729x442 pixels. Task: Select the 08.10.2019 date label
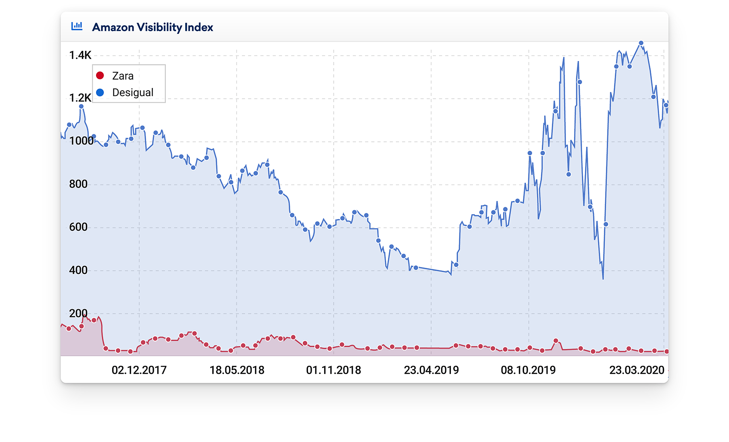coord(528,370)
